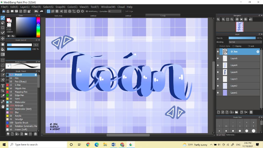Turn snap off with the blue snap icon

(x=48, y=11)
